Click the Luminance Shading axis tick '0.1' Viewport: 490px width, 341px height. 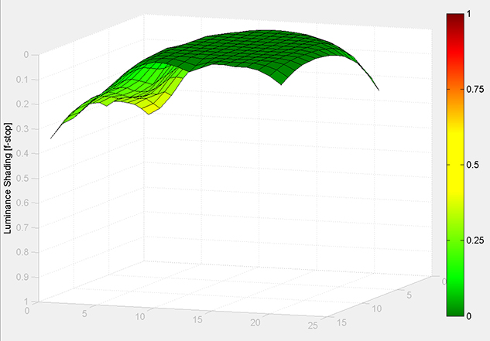(22, 80)
